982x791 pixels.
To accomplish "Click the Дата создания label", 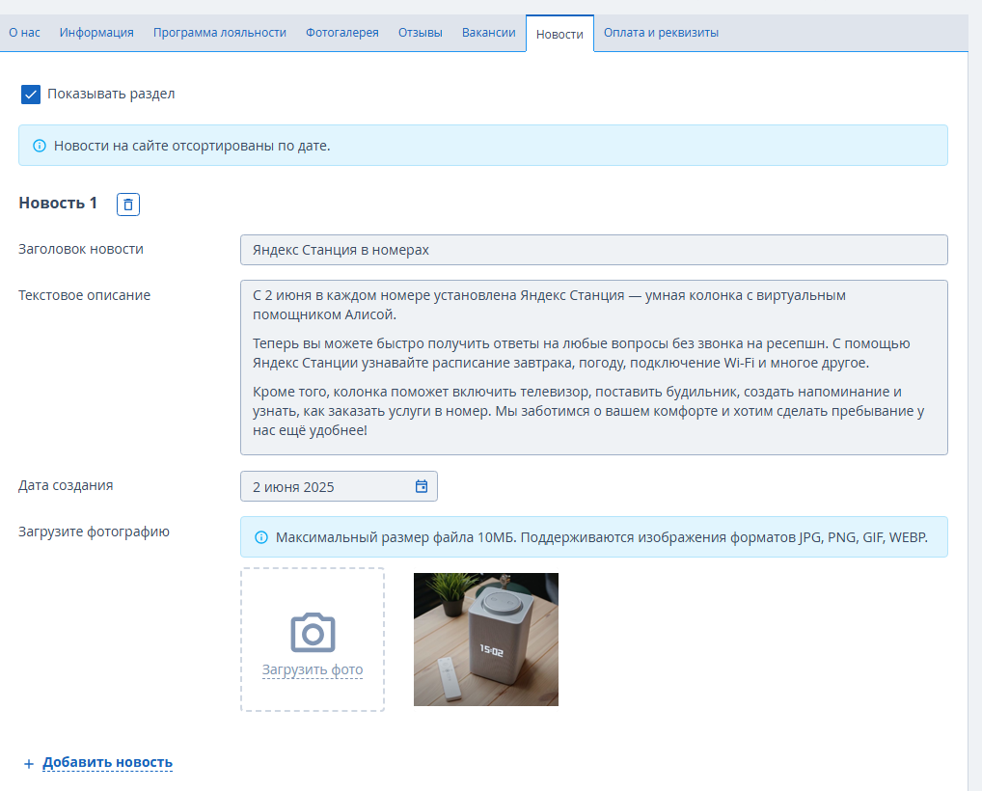I will 66,485.
